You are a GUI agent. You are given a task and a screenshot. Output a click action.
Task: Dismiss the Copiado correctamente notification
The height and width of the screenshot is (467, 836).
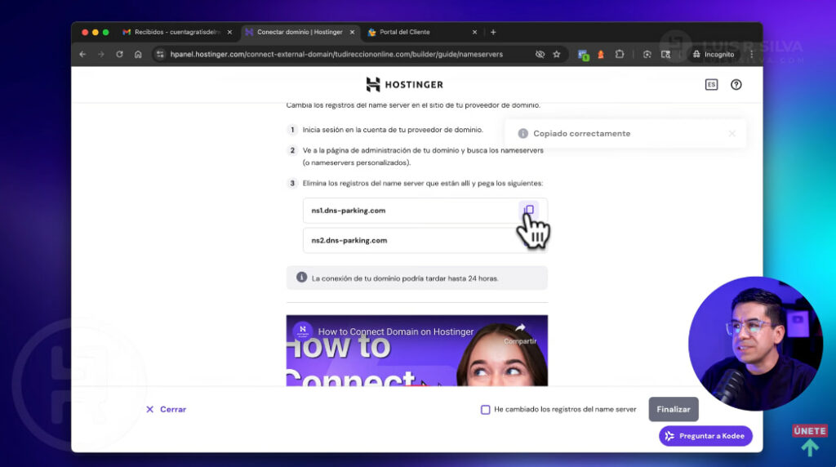(x=732, y=134)
